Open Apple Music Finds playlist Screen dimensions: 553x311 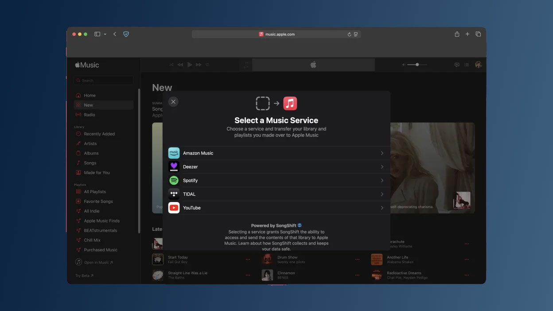(103, 221)
